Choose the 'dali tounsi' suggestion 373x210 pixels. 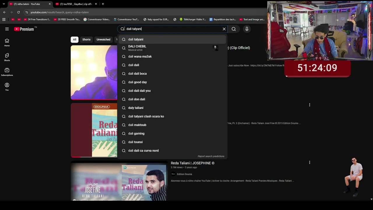[x=172, y=142]
